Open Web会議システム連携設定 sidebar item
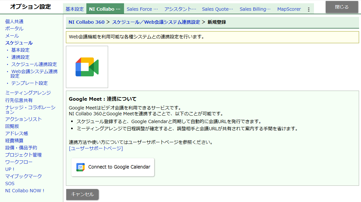Image resolution: width=361 pixels, height=202 pixels. [34, 73]
